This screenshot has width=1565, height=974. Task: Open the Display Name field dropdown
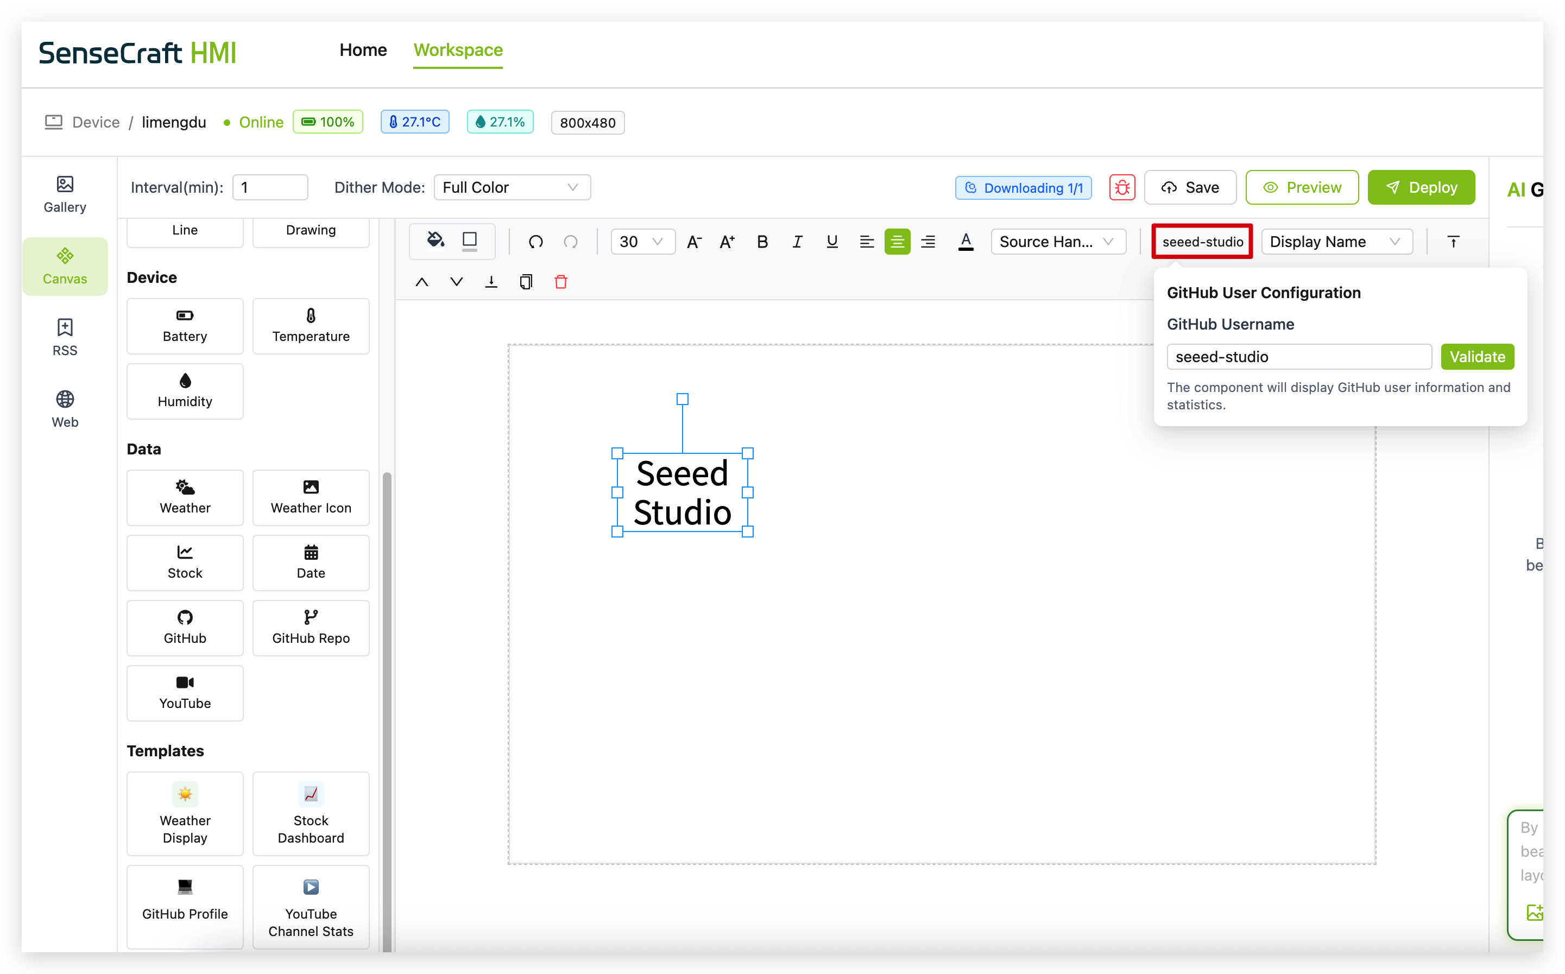point(1336,242)
